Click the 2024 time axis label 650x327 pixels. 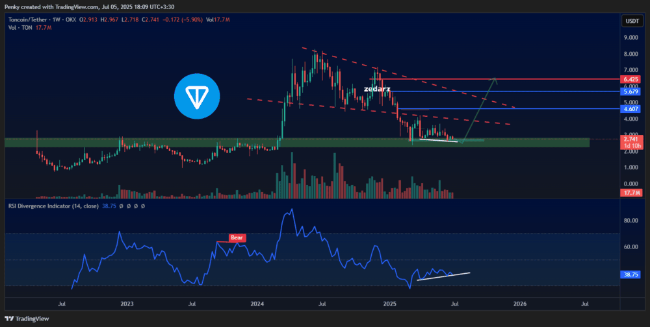click(x=257, y=304)
